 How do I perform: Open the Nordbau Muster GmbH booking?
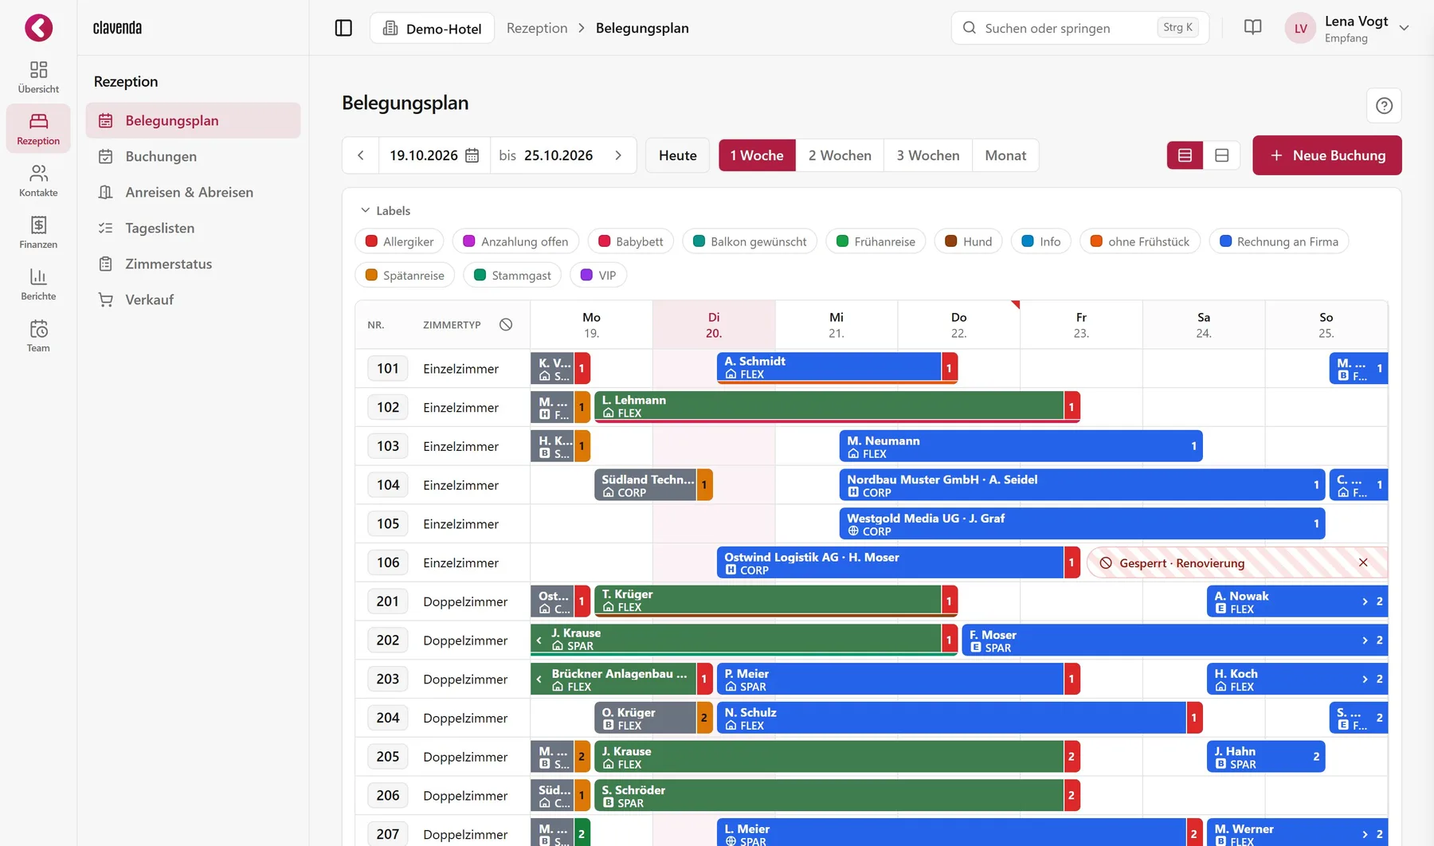coord(1082,484)
